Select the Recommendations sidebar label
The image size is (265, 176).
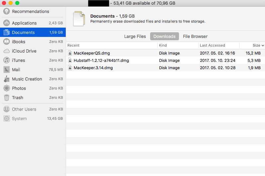click(31, 11)
